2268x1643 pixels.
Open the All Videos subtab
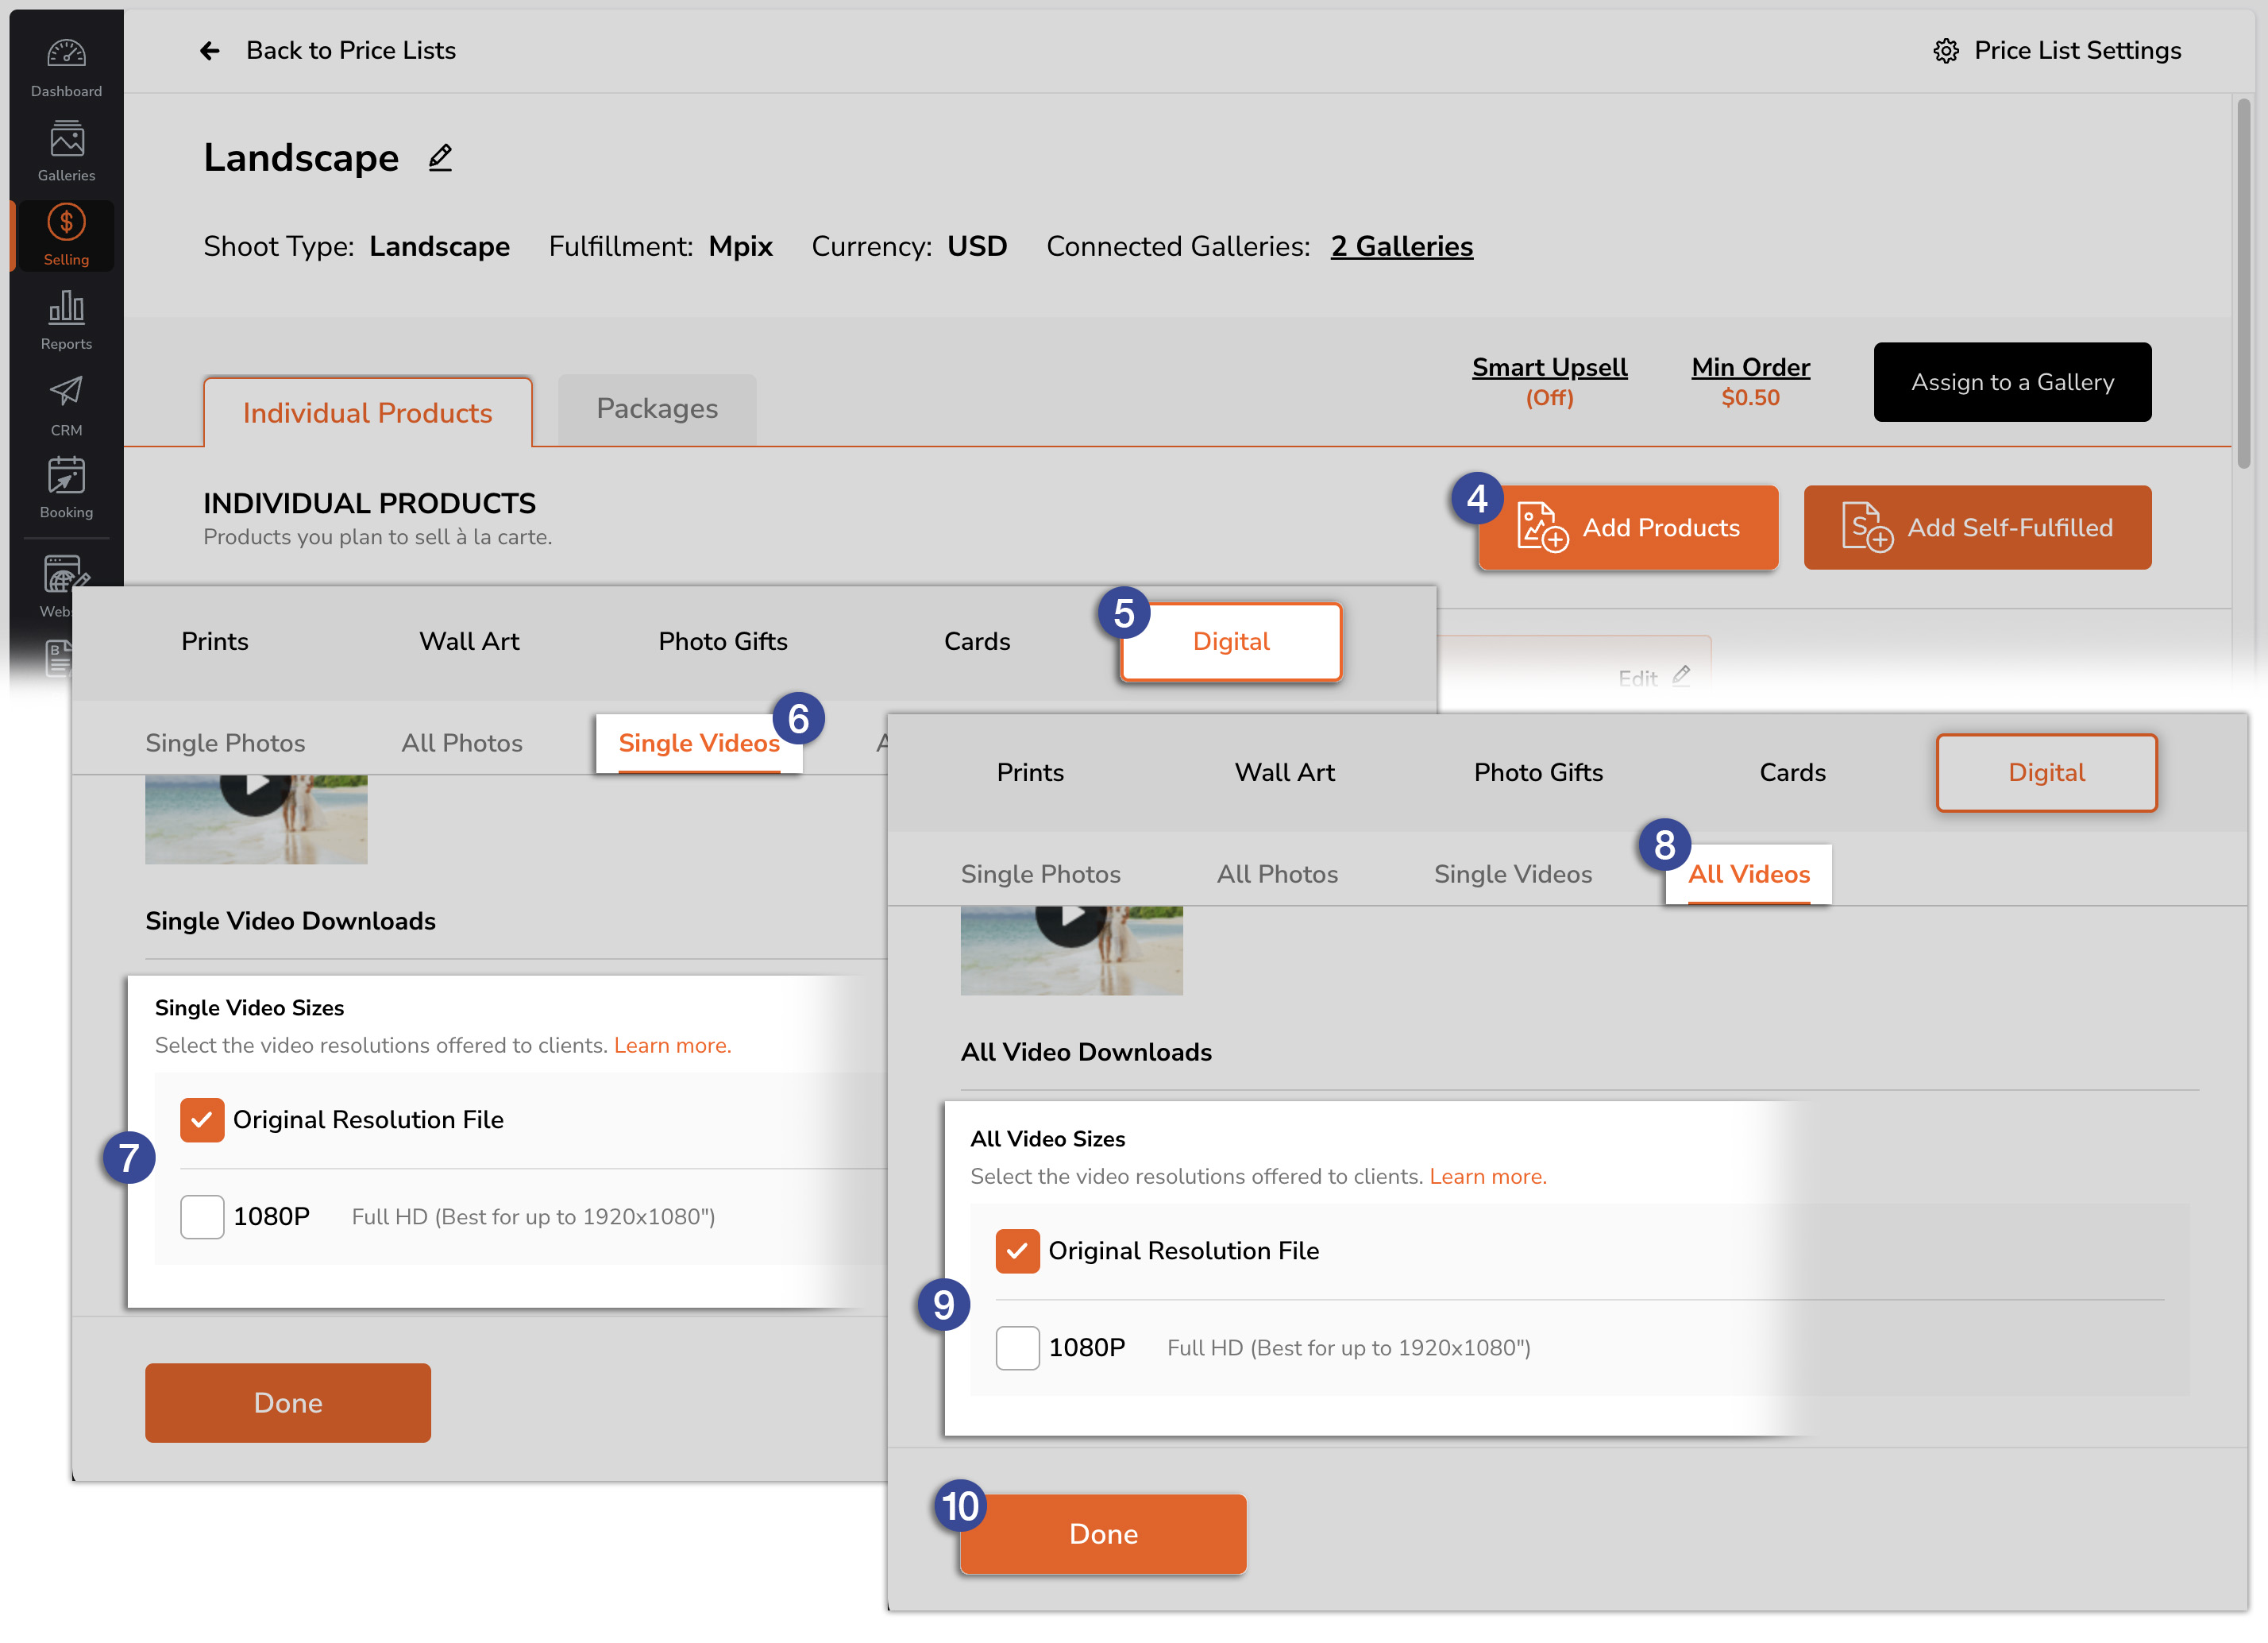click(x=1749, y=873)
